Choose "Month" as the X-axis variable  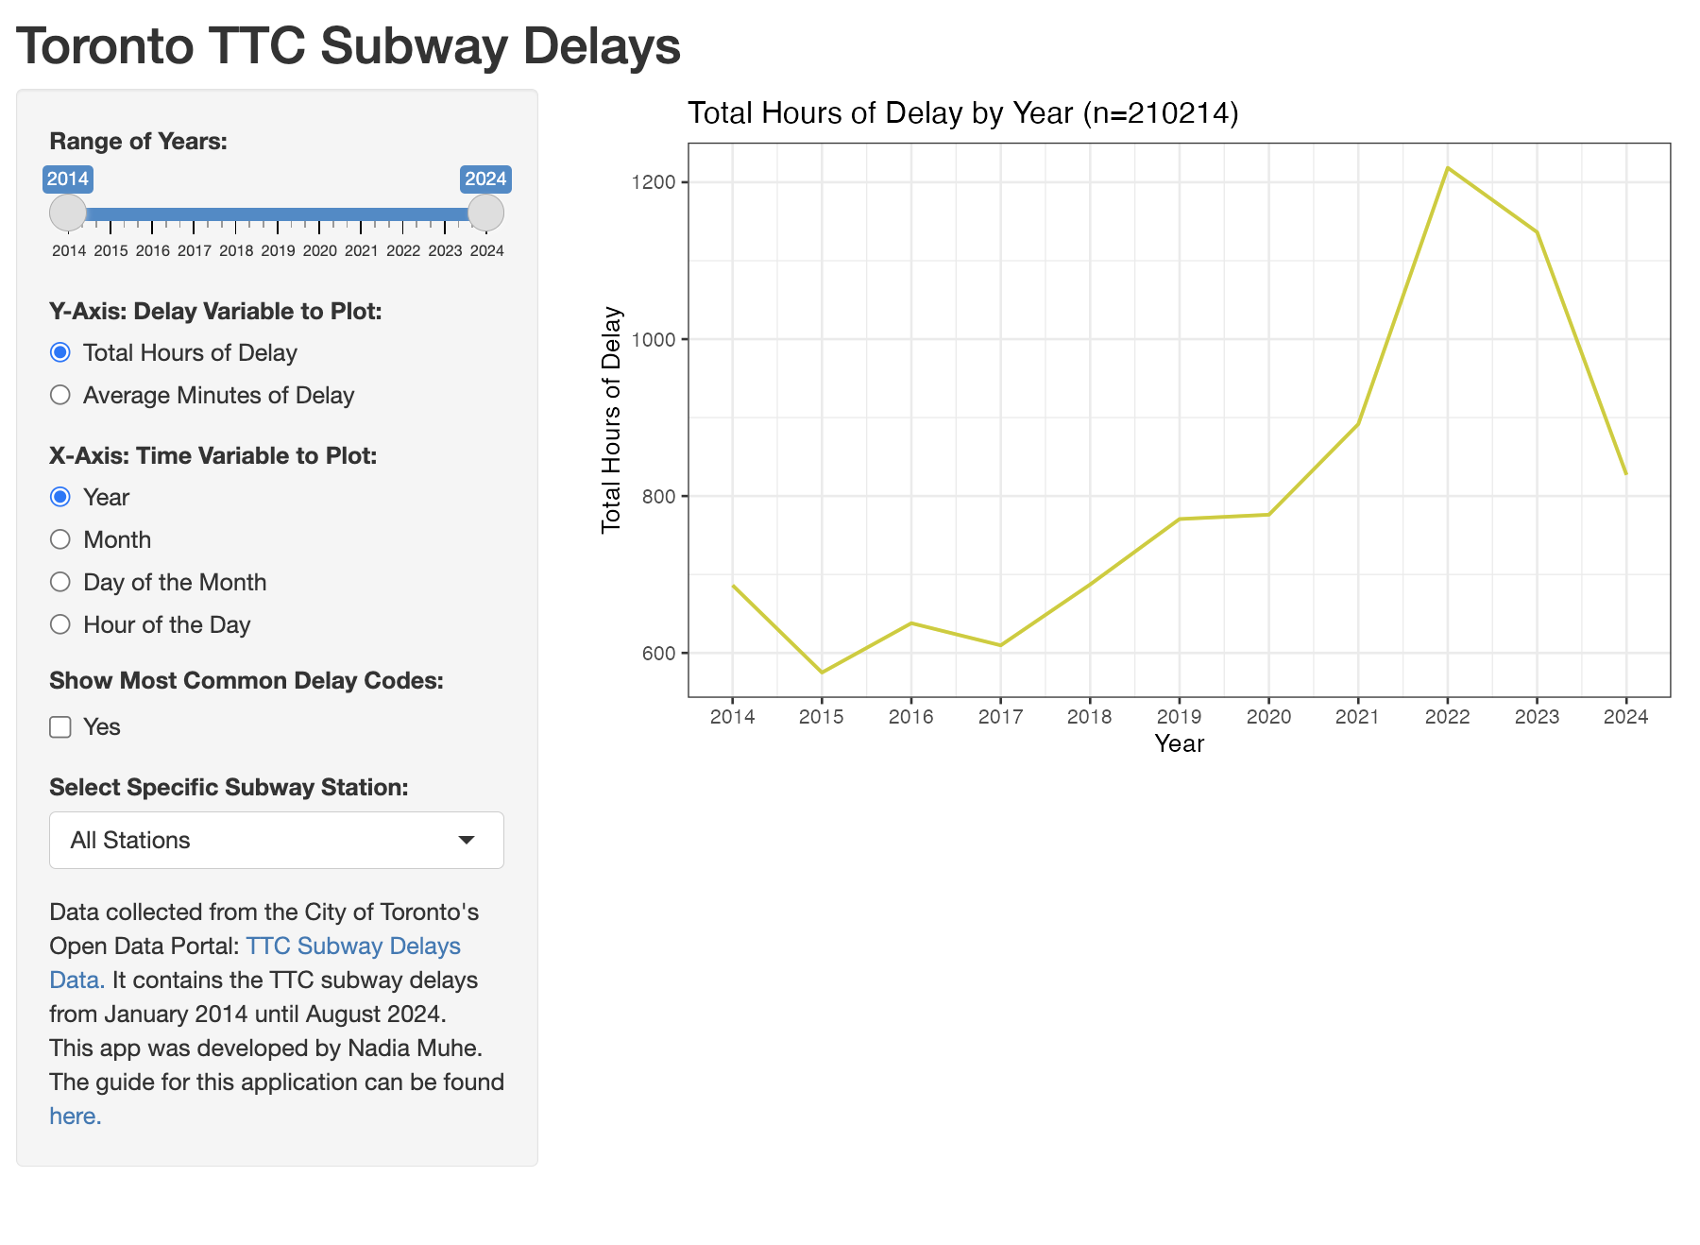click(x=60, y=539)
